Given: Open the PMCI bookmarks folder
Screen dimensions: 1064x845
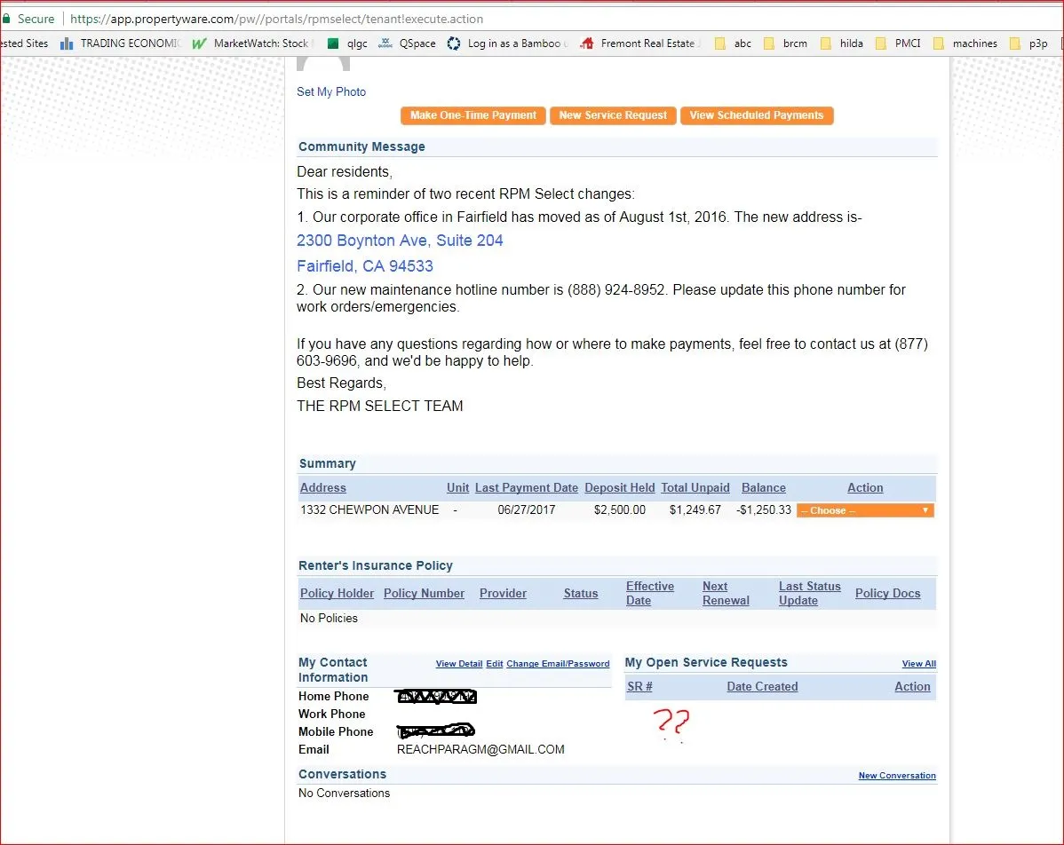Looking at the screenshot, I should coord(897,43).
